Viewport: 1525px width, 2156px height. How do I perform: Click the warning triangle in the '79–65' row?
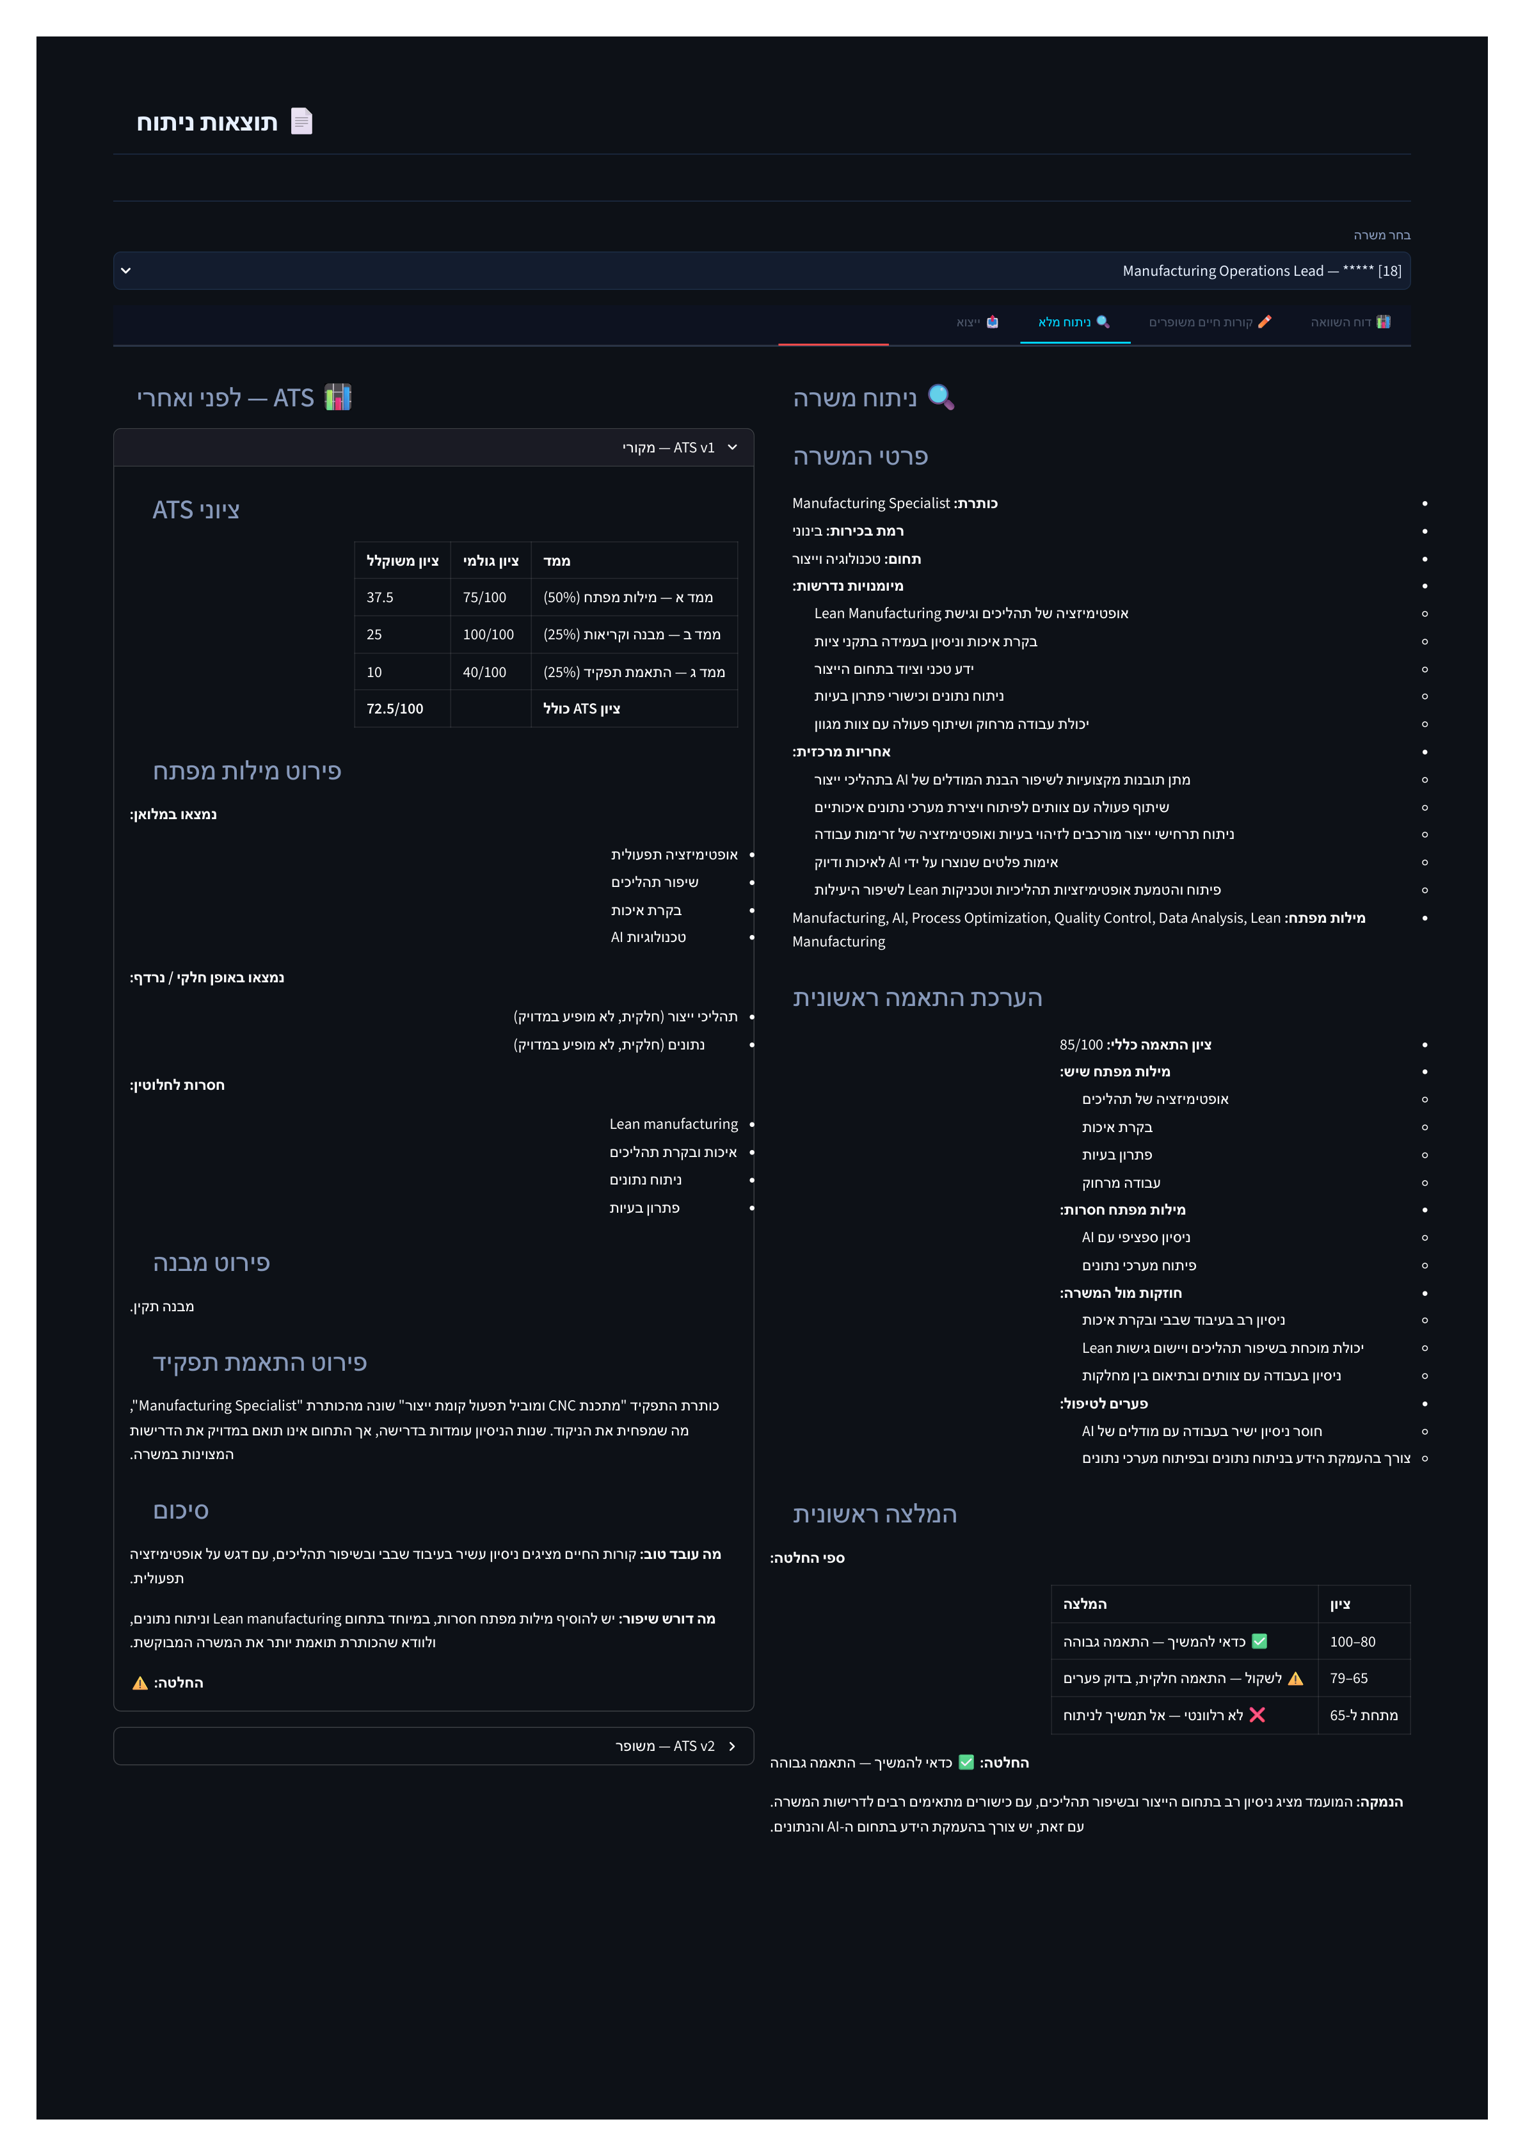click(x=1296, y=1678)
